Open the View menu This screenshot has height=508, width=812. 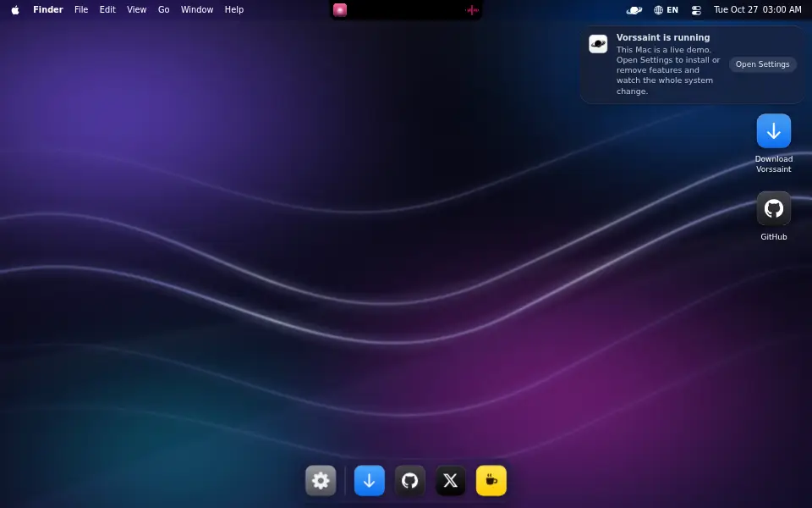pos(137,10)
